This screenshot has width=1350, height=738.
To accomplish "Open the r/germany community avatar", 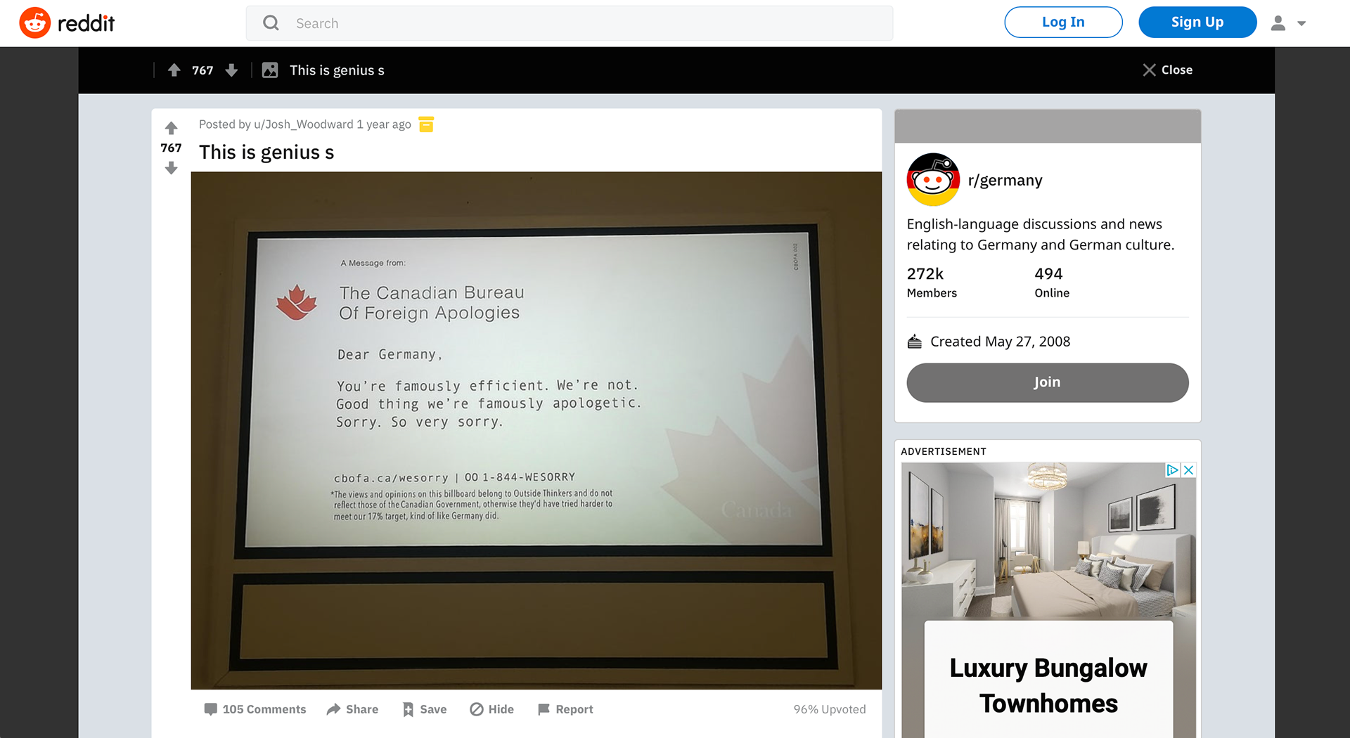I will pyautogui.click(x=933, y=180).
